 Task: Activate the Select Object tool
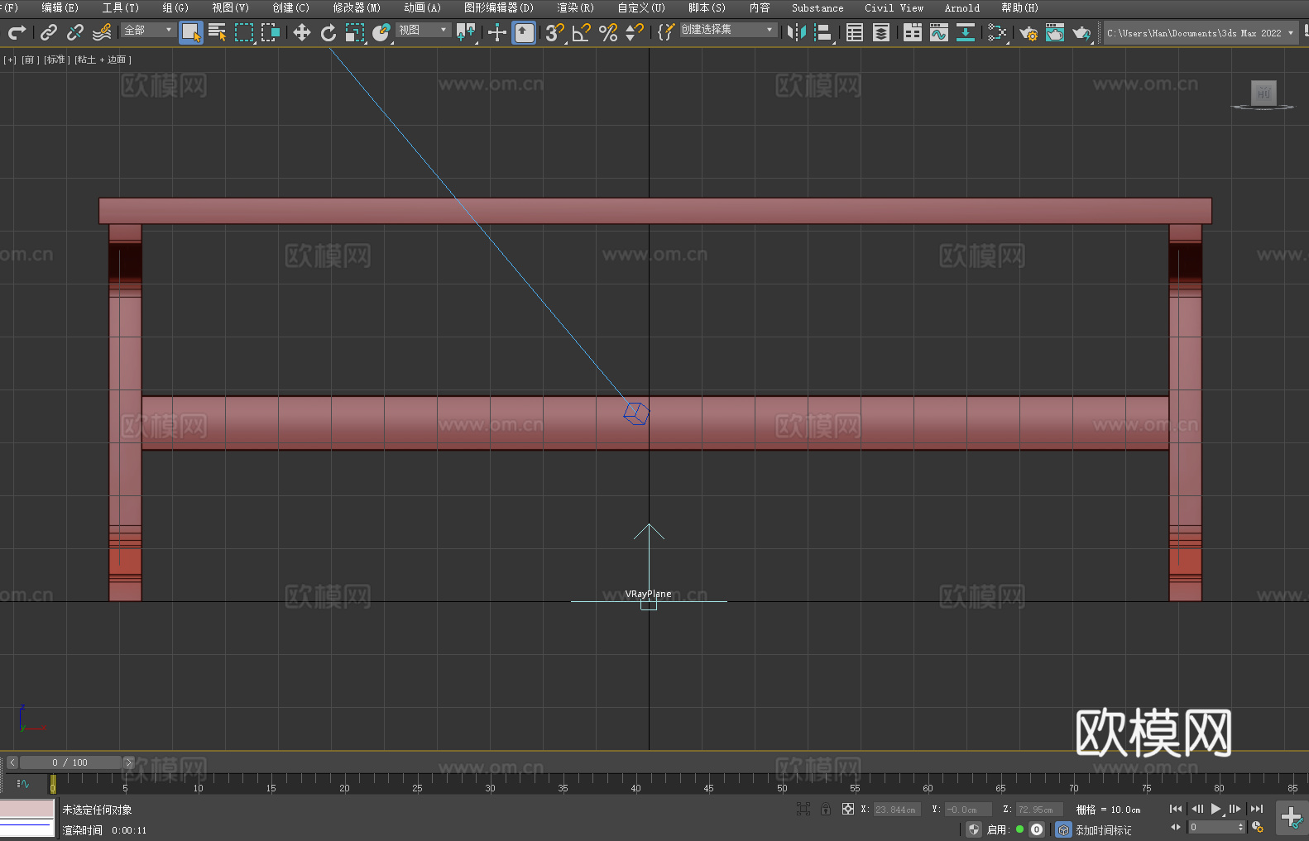coord(191,32)
